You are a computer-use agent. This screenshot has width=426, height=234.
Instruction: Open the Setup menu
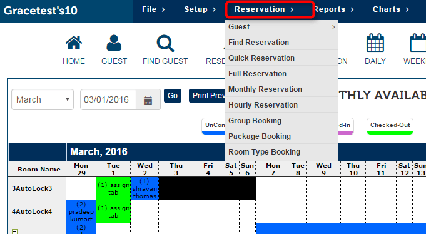(x=200, y=9)
